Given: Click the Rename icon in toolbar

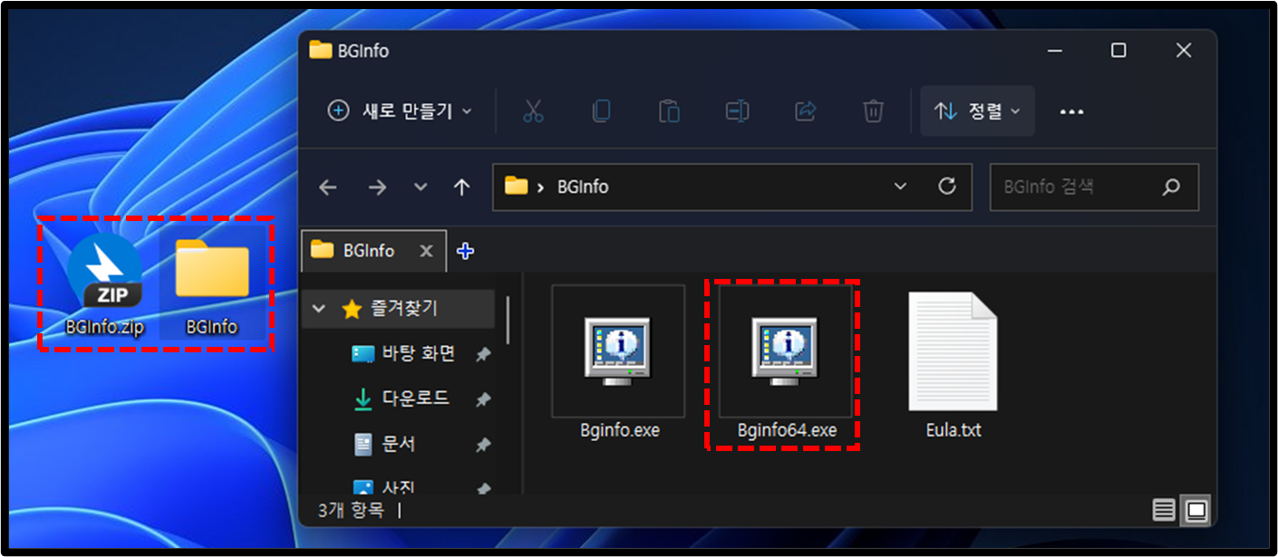Looking at the screenshot, I should (x=737, y=111).
